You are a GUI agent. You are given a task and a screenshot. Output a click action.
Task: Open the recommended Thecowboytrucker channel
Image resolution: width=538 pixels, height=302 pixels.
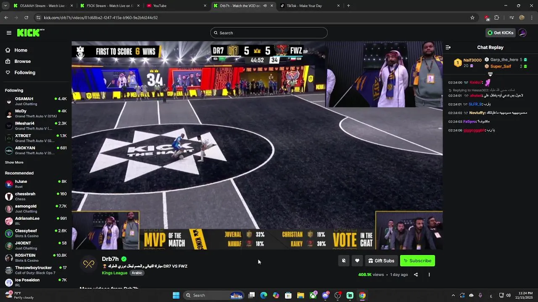[36, 270]
